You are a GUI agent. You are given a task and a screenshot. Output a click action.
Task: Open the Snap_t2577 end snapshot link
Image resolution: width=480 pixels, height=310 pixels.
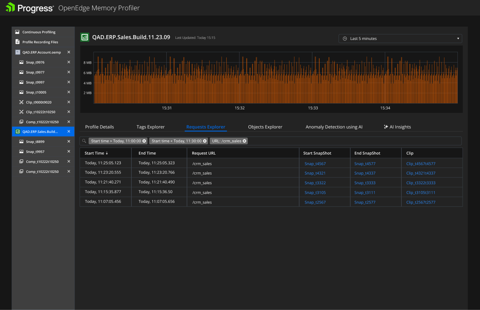tap(365, 202)
